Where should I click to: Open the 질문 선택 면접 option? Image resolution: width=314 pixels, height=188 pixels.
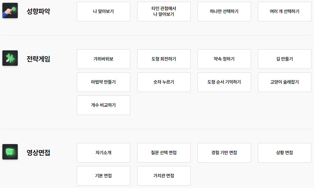coord(164,153)
